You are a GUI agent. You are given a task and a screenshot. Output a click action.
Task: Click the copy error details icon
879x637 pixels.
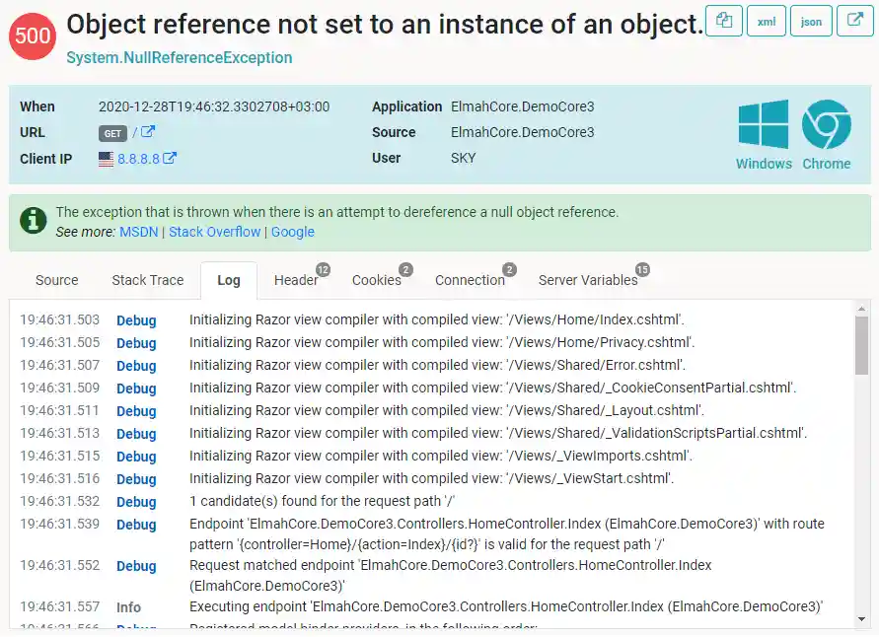click(725, 21)
